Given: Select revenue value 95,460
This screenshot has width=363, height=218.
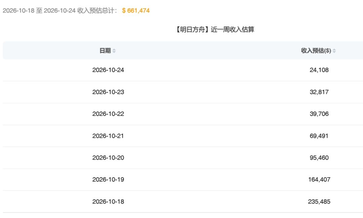Looking at the screenshot, I should pyautogui.click(x=319, y=158).
